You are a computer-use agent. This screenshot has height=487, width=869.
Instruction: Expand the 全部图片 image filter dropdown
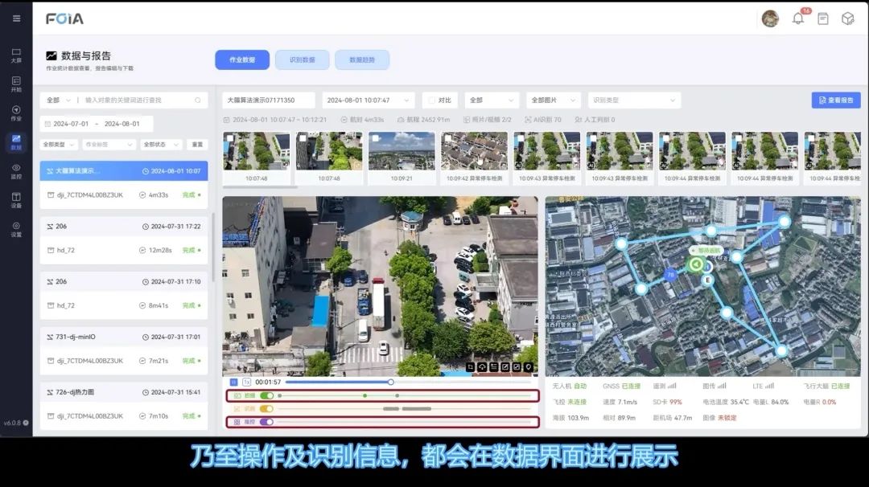554,100
